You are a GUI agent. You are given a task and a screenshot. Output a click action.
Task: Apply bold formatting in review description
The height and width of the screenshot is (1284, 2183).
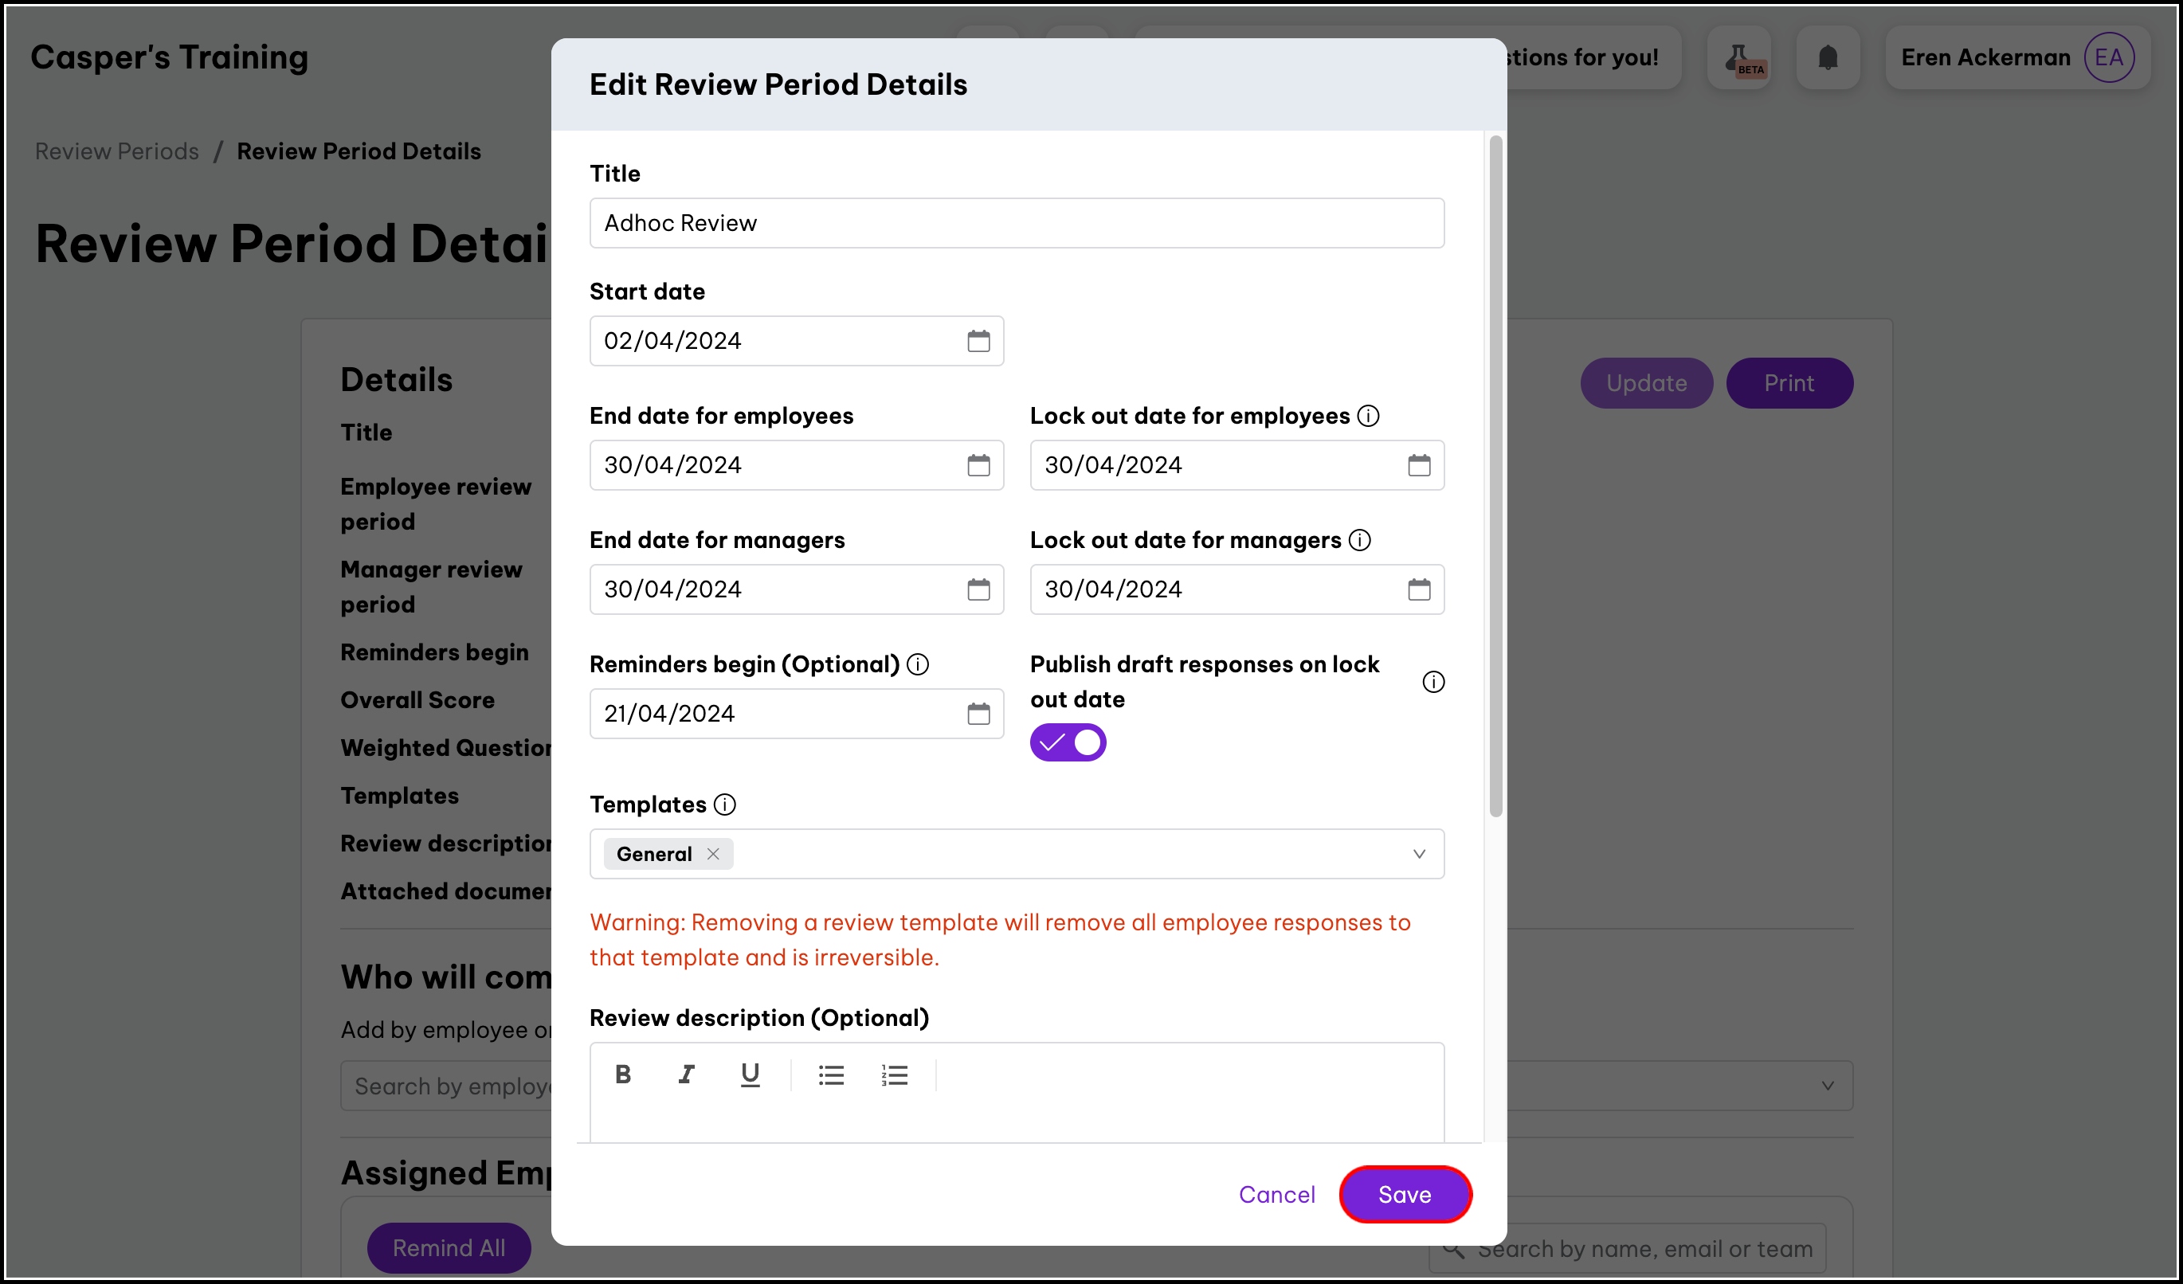coord(623,1075)
